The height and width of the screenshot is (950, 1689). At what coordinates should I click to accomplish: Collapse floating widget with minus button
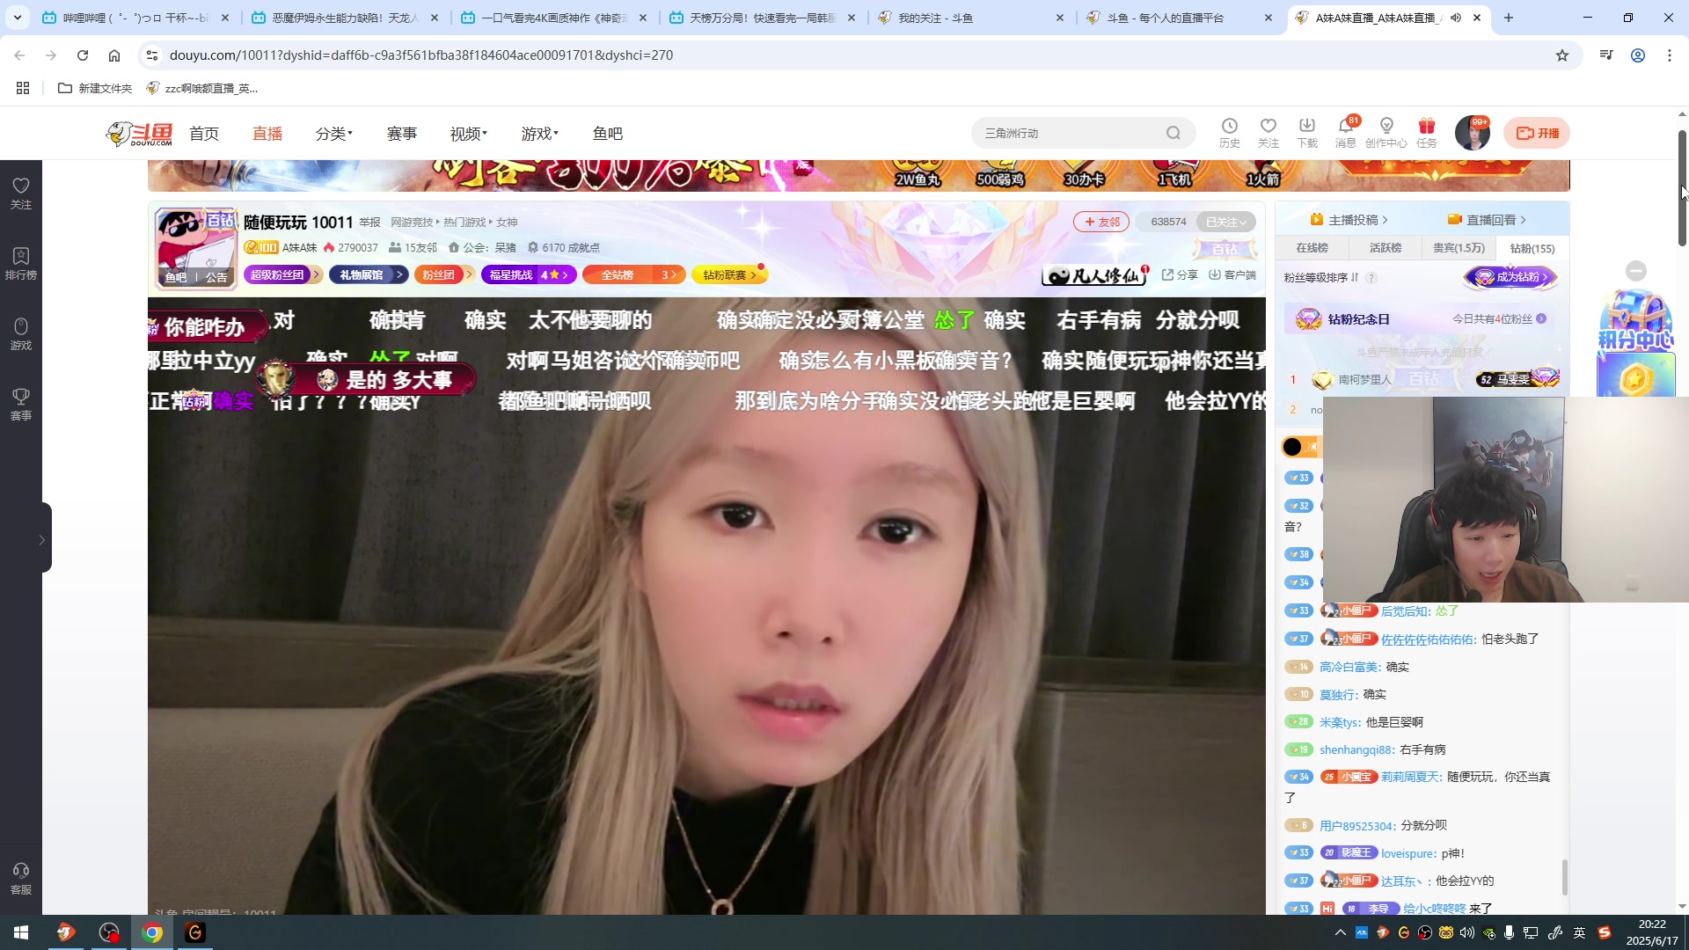tap(1636, 271)
